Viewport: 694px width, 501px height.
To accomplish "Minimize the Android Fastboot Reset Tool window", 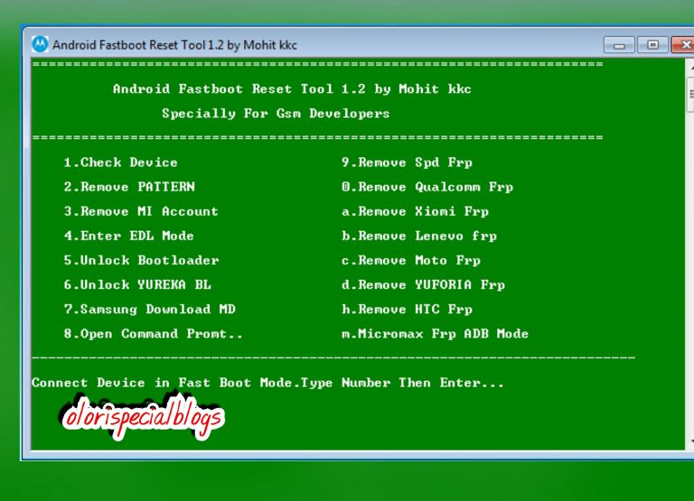I will pyautogui.click(x=619, y=45).
